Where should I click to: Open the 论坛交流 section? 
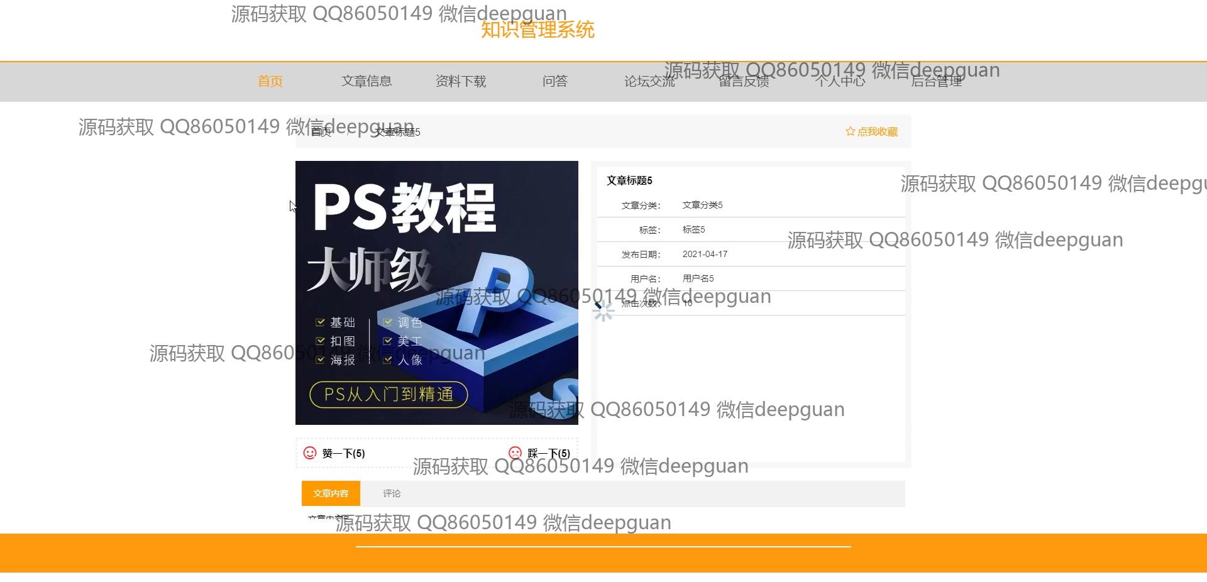649,81
